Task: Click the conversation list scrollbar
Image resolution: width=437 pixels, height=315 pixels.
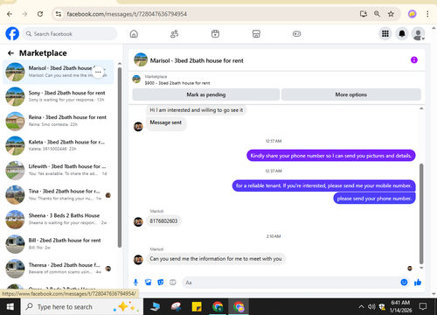Action: (120, 157)
